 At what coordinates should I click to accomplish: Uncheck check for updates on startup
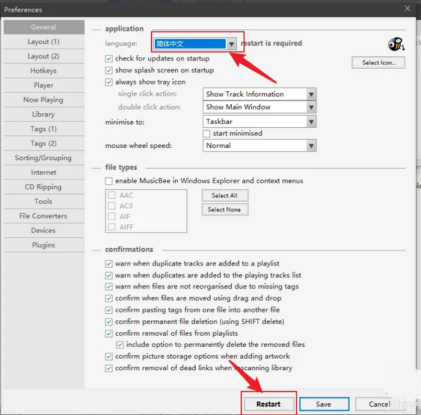click(109, 59)
